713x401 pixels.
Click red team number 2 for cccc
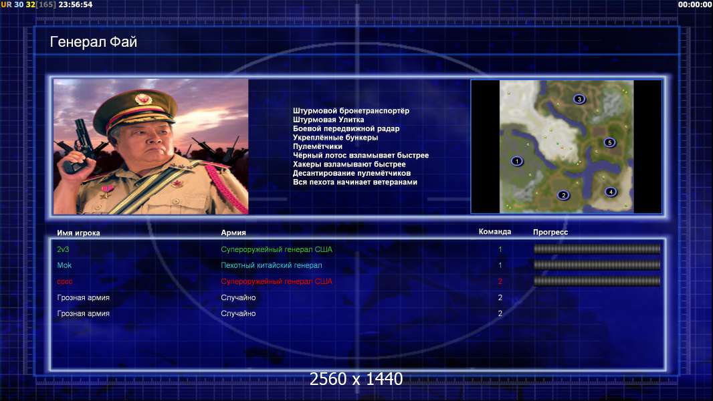pos(500,281)
